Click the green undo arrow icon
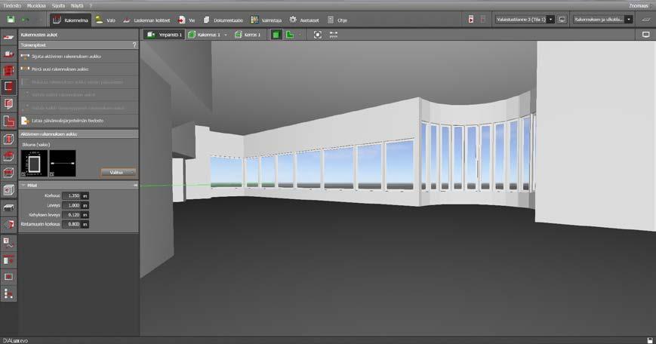Screen dimensions: 656x344 coord(26,20)
